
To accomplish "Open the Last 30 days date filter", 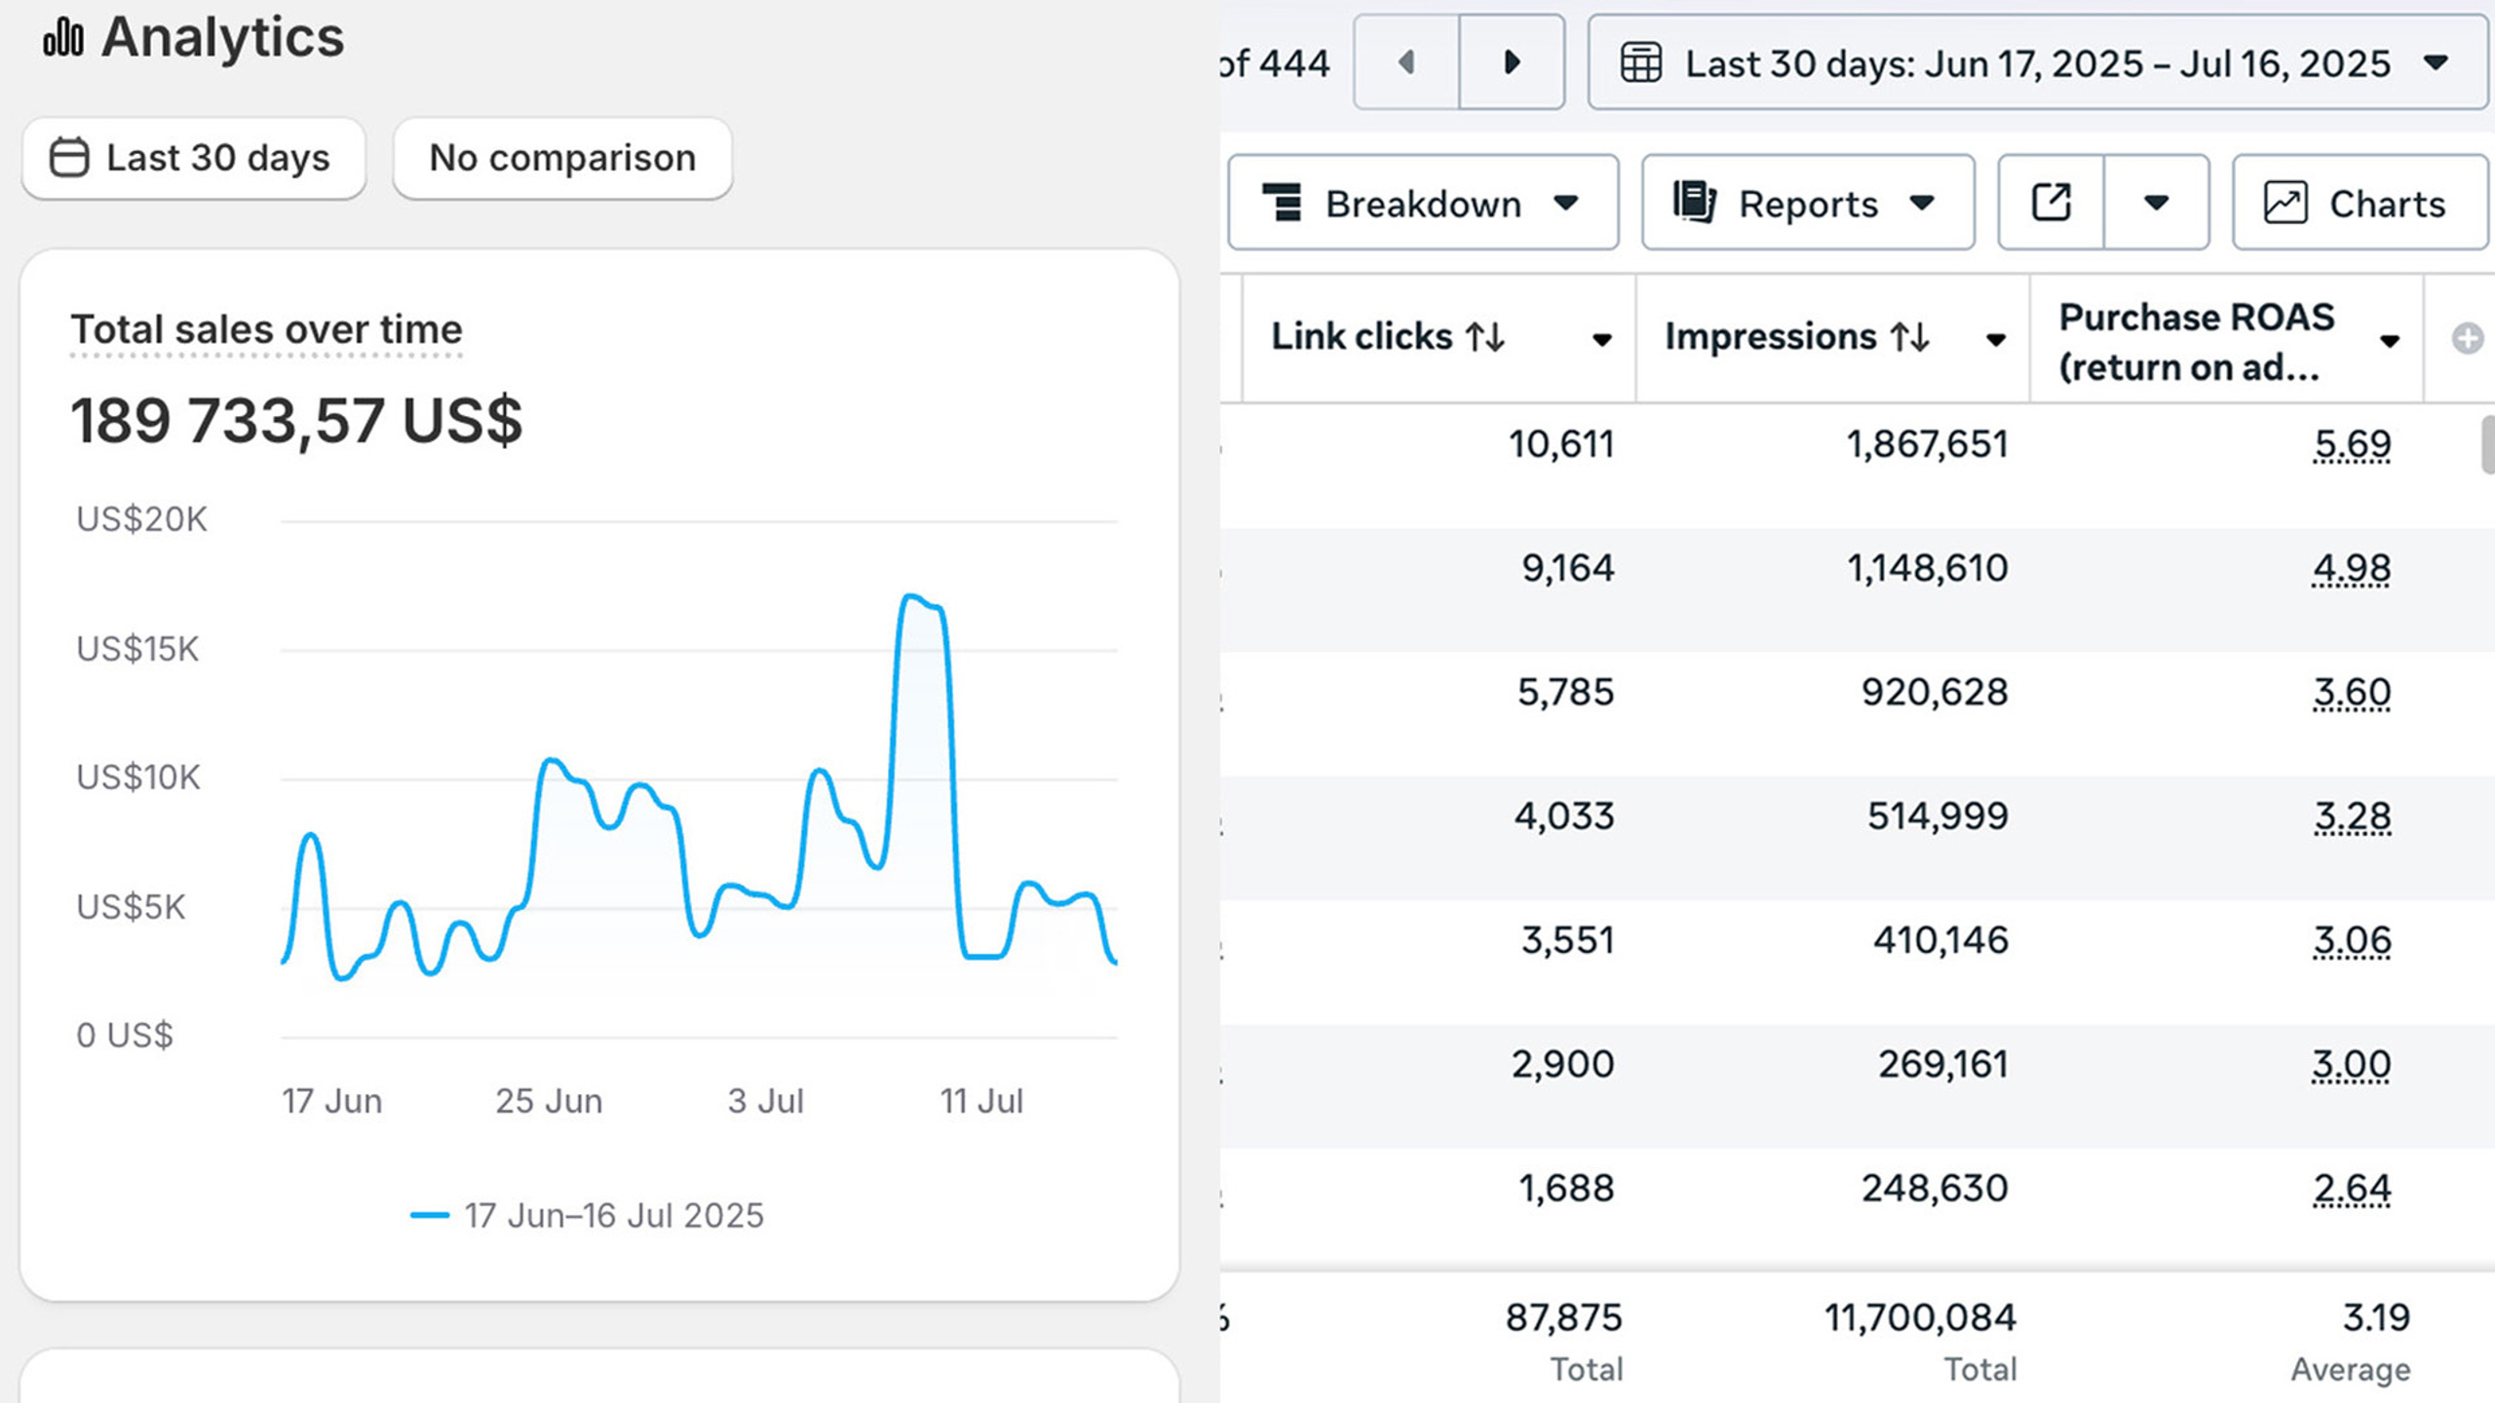I will click(x=193, y=158).
